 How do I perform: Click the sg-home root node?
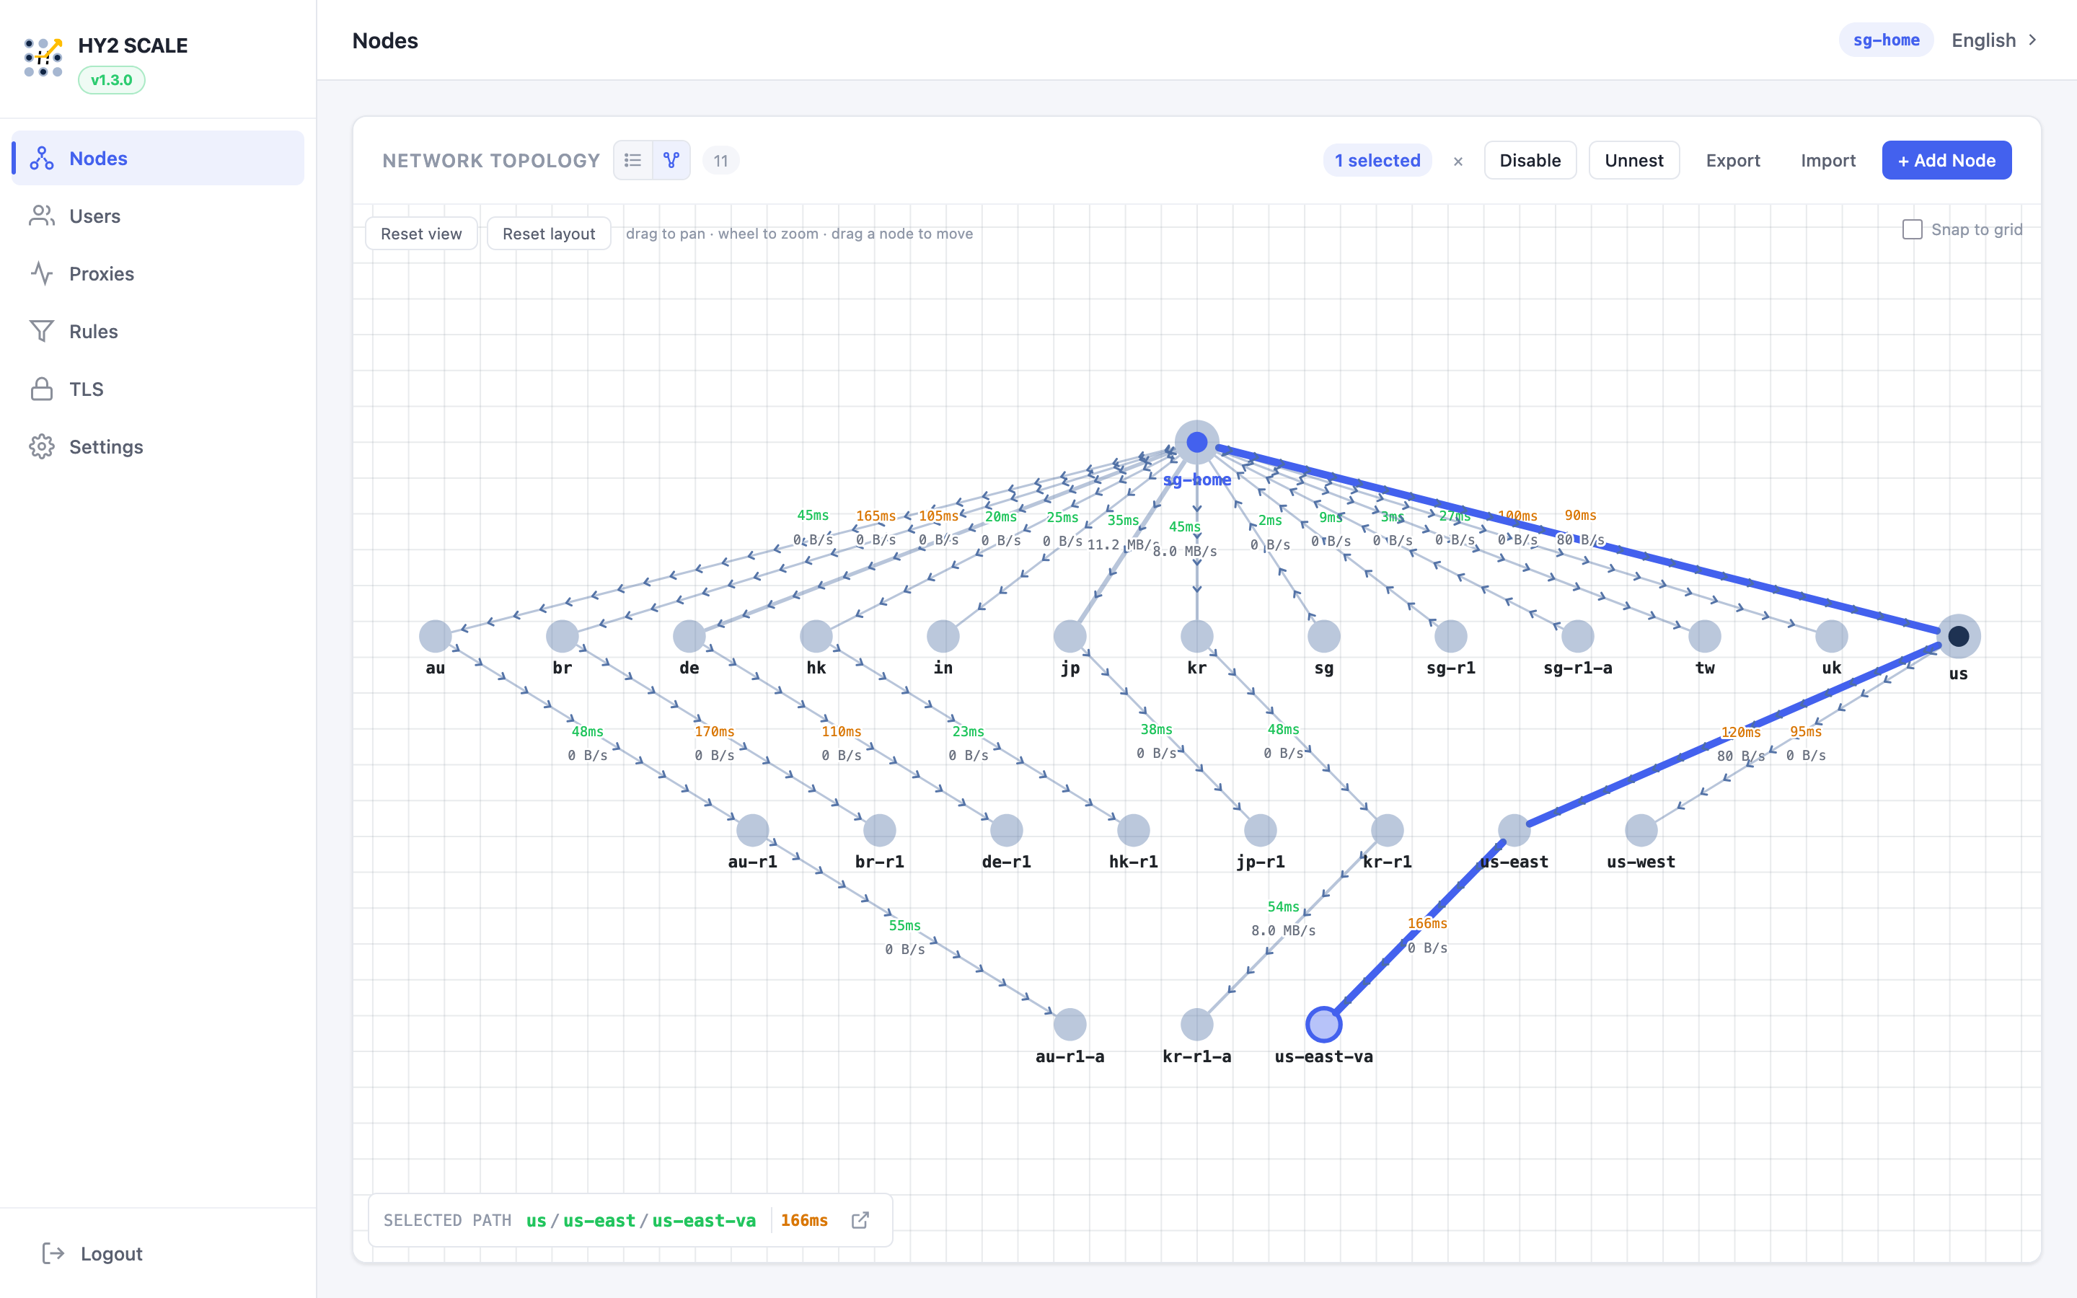coord(1196,443)
